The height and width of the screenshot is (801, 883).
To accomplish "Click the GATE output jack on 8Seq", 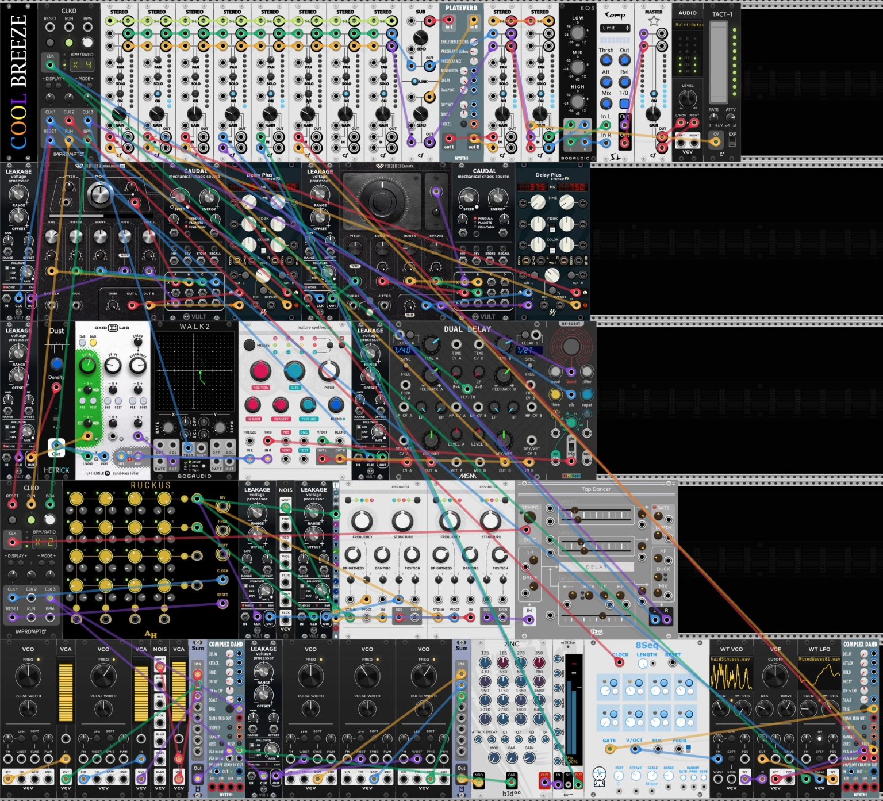I will tap(609, 749).
